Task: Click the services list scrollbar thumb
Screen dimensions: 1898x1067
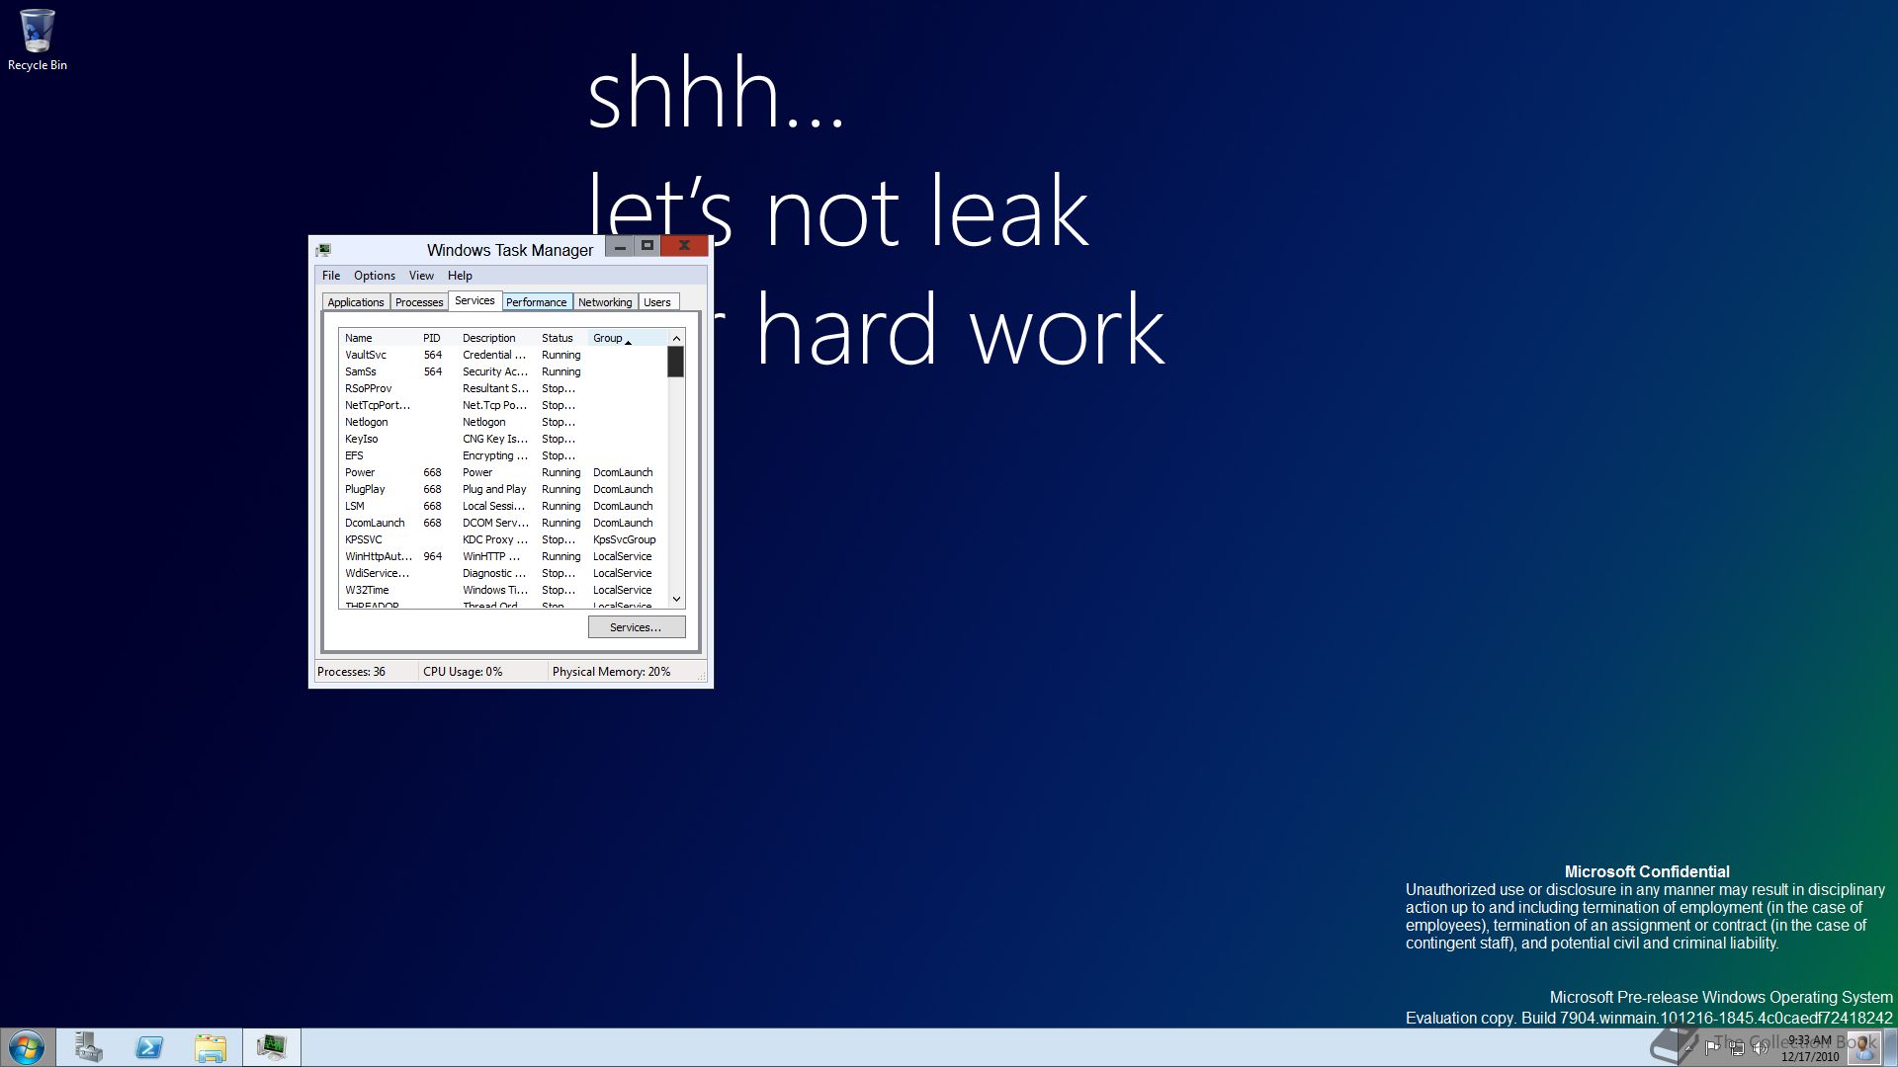Action: [676, 362]
